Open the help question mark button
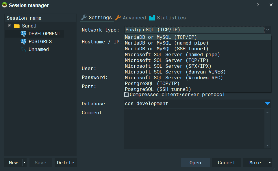This screenshot has width=278, height=171. point(258,5)
